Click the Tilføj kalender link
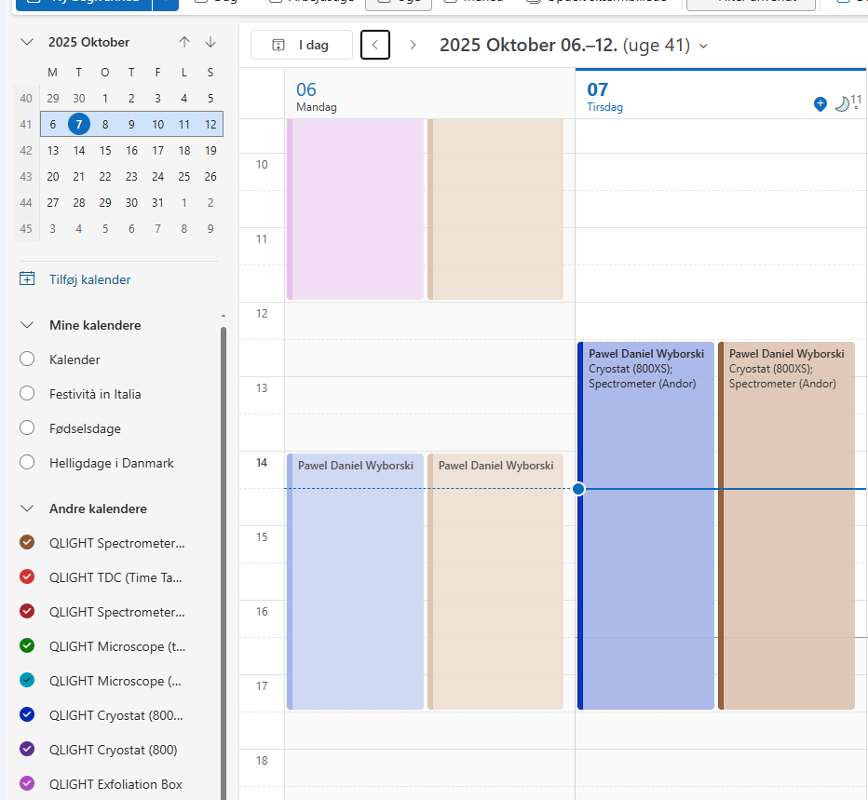The image size is (868, 800). [x=89, y=279]
